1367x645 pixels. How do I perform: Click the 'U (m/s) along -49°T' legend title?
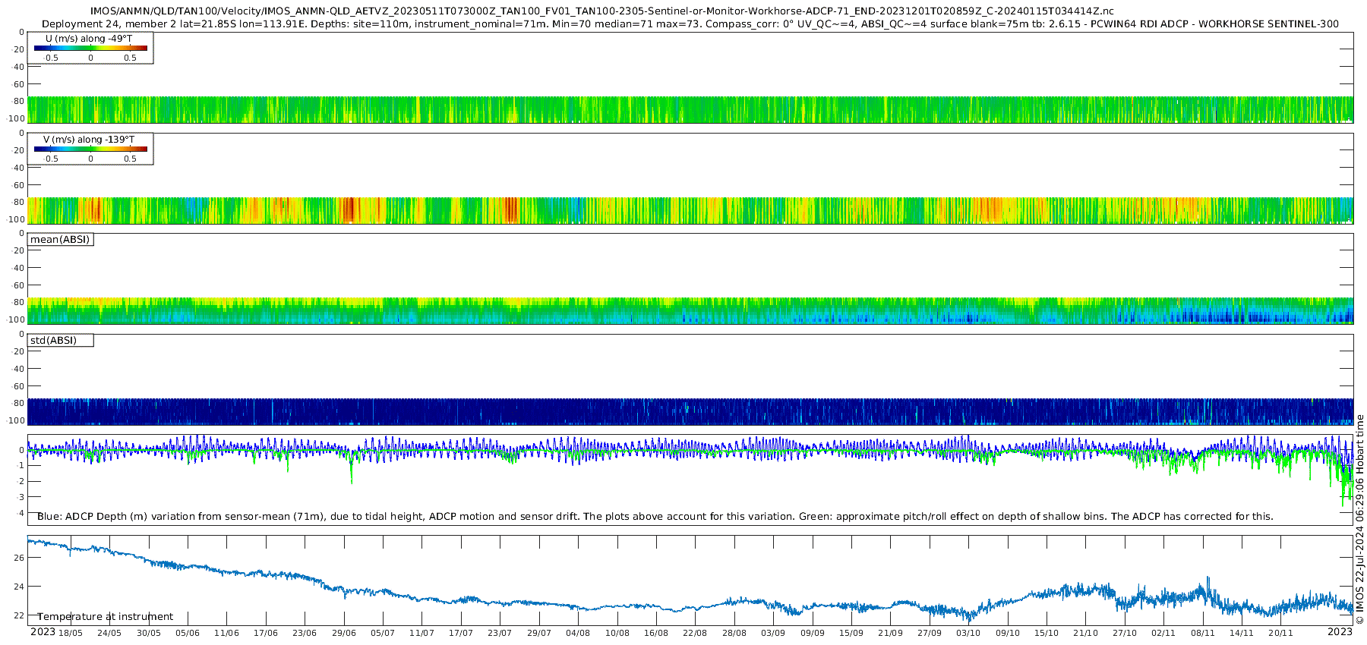click(89, 39)
